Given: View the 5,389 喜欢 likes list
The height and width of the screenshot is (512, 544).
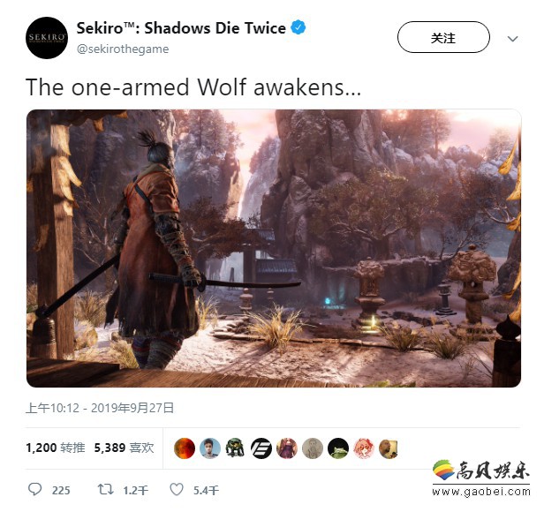Looking at the screenshot, I should point(124,448).
